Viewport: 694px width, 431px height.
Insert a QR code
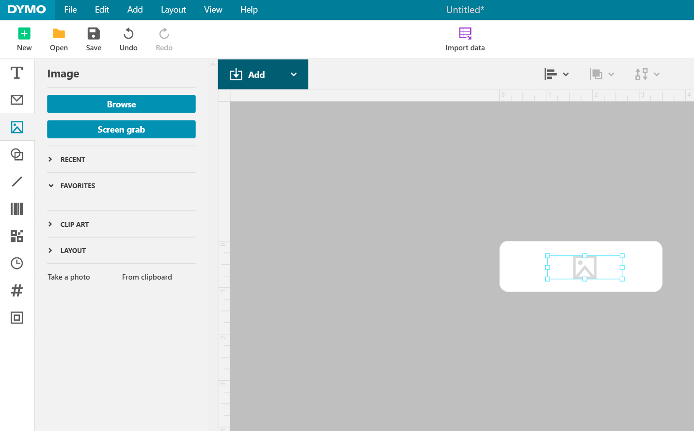click(x=17, y=236)
